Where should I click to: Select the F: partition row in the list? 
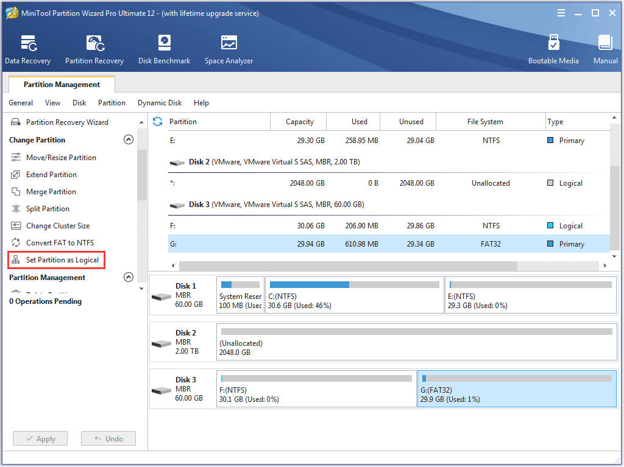coord(389,225)
